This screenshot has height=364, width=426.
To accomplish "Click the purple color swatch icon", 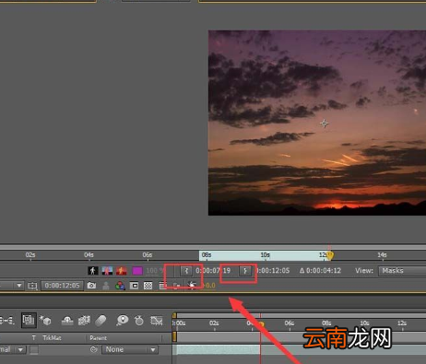I will (137, 271).
